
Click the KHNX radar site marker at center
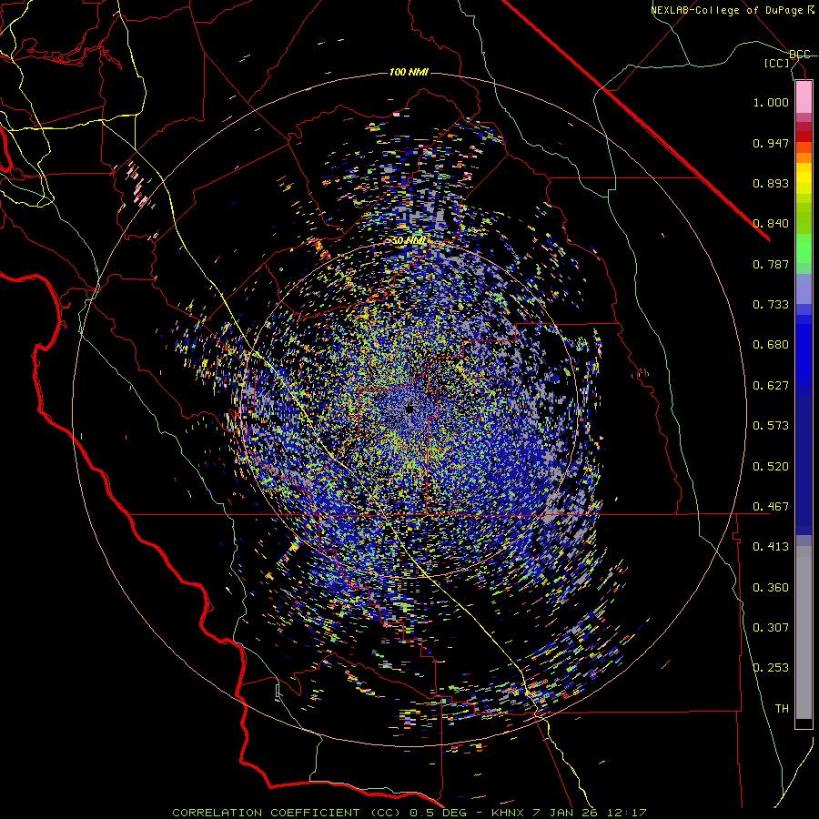point(409,409)
